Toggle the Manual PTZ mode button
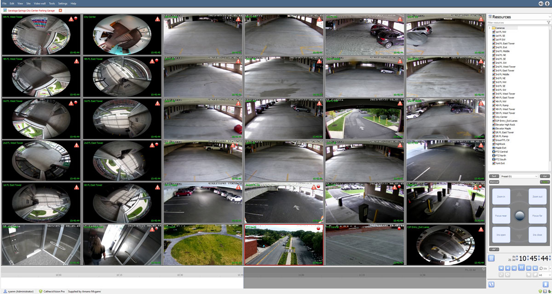The width and height of the screenshot is (552, 294). click(494, 182)
